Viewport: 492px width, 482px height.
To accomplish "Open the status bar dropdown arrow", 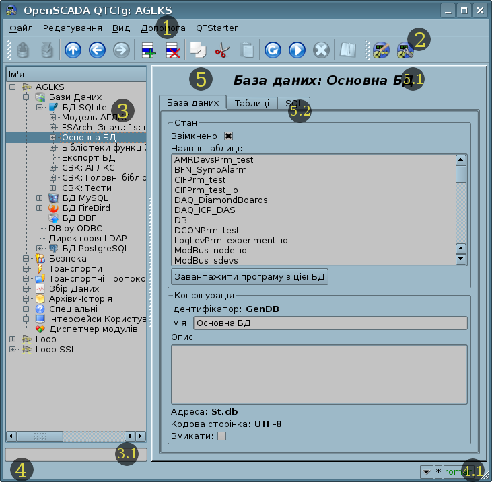I will click(x=427, y=471).
